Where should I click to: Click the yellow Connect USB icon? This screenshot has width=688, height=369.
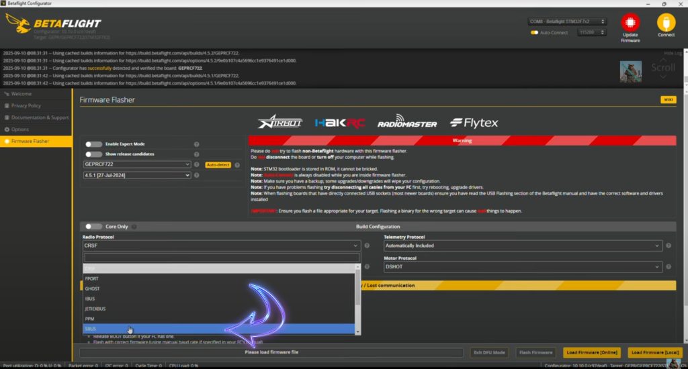666,23
